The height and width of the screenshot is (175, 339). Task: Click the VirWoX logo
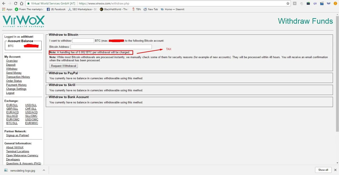[x=23, y=21]
